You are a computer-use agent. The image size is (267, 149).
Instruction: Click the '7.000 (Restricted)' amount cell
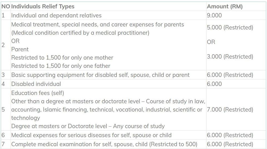pyautogui.click(x=230, y=109)
